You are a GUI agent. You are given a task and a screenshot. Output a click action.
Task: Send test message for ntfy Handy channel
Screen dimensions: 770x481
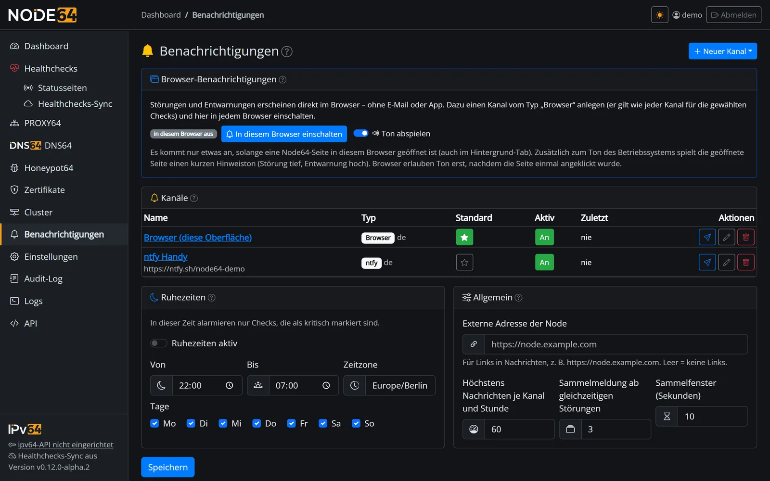click(707, 262)
